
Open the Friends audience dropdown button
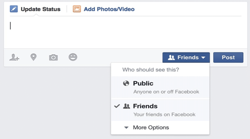click(x=186, y=57)
